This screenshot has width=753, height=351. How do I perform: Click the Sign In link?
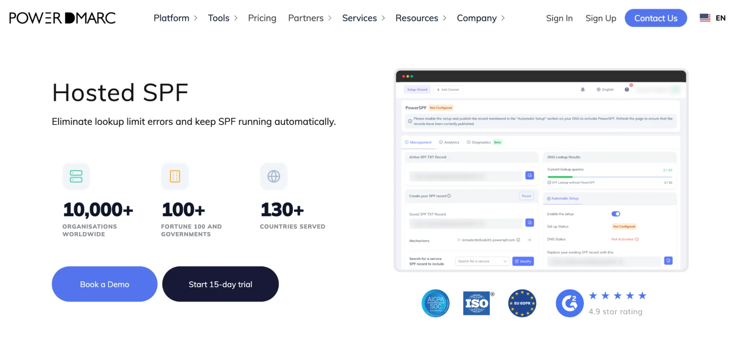coord(559,18)
